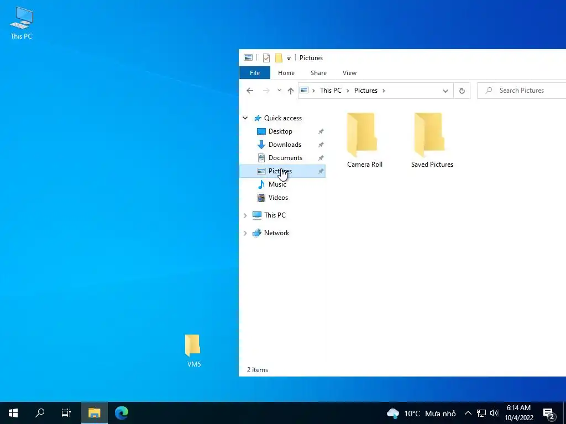Click This PC in address breadcrumb
Screen dimensions: 566x424
click(331, 91)
